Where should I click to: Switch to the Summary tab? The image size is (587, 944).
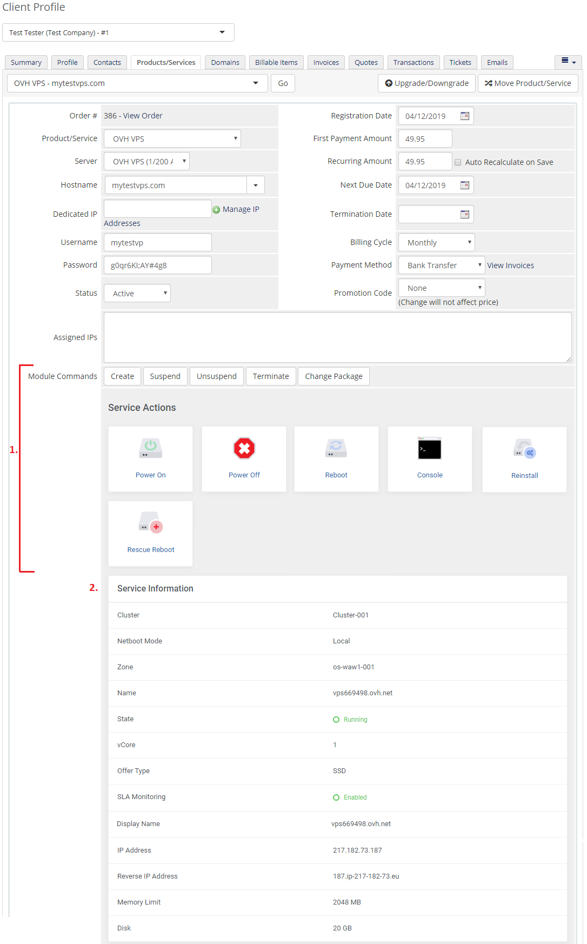click(26, 62)
